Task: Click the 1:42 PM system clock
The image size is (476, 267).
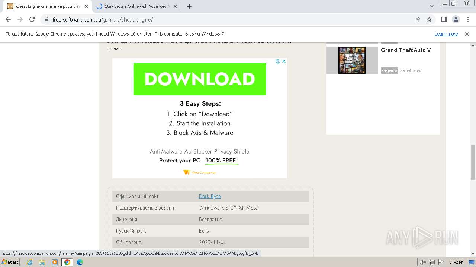Action: [457, 262]
